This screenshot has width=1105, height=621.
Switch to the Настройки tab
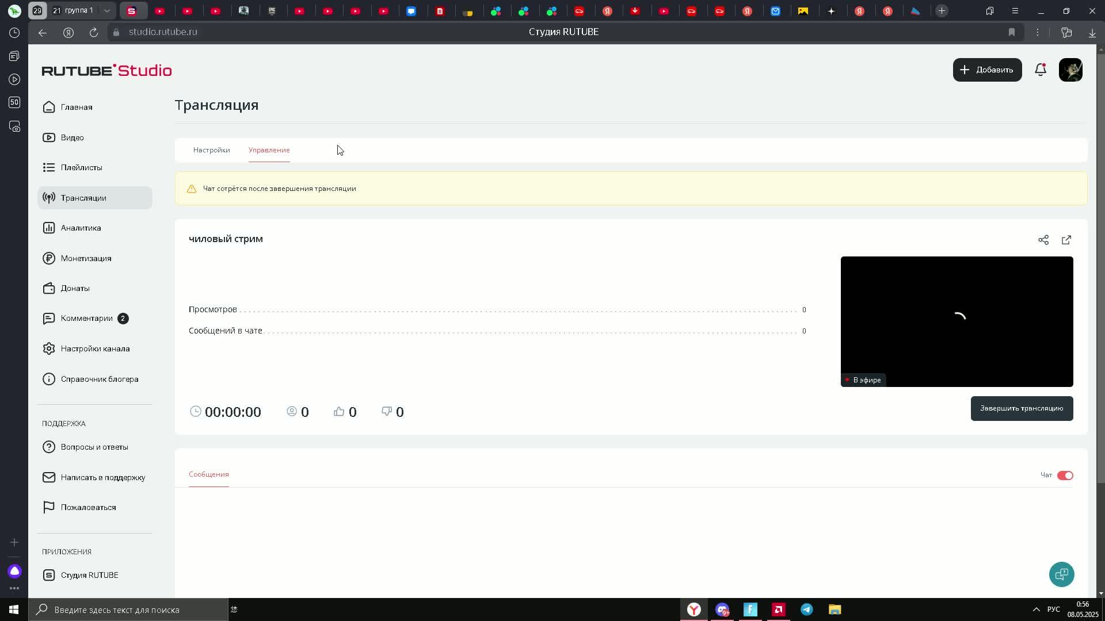click(x=211, y=150)
